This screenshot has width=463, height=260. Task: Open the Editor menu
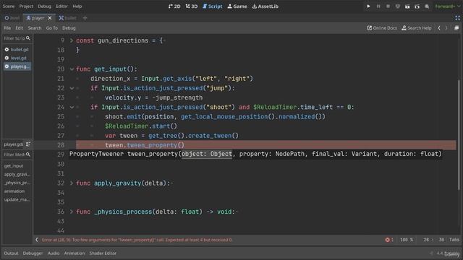[61, 6]
